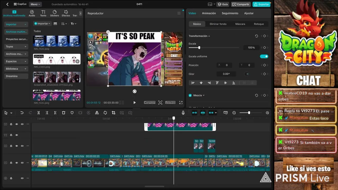Click the Girar rotation dial

pyautogui.click(x=247, y=74)
